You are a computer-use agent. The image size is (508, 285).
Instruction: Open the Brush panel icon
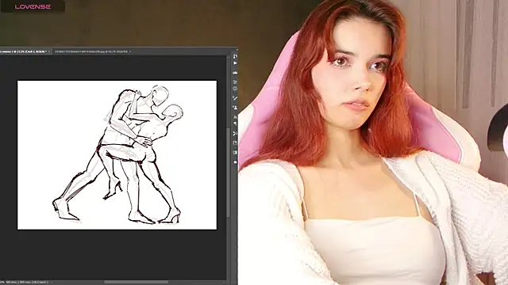click(235, 98)
